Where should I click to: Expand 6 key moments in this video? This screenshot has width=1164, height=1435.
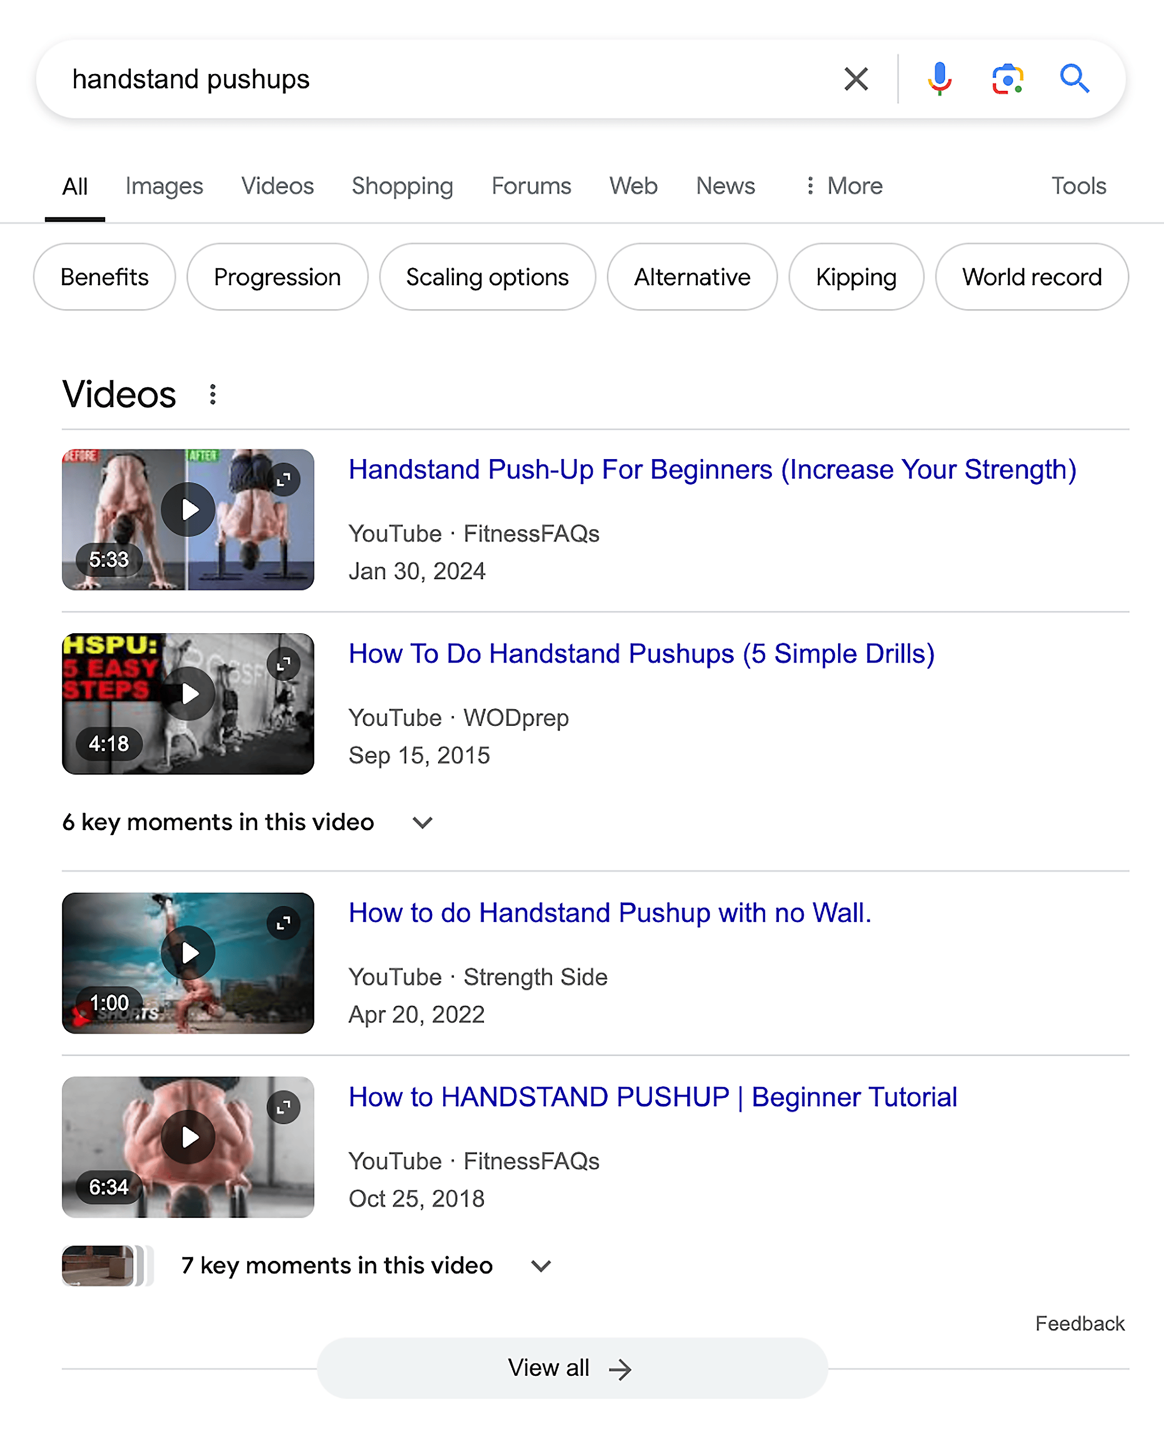tap(422, 822)
